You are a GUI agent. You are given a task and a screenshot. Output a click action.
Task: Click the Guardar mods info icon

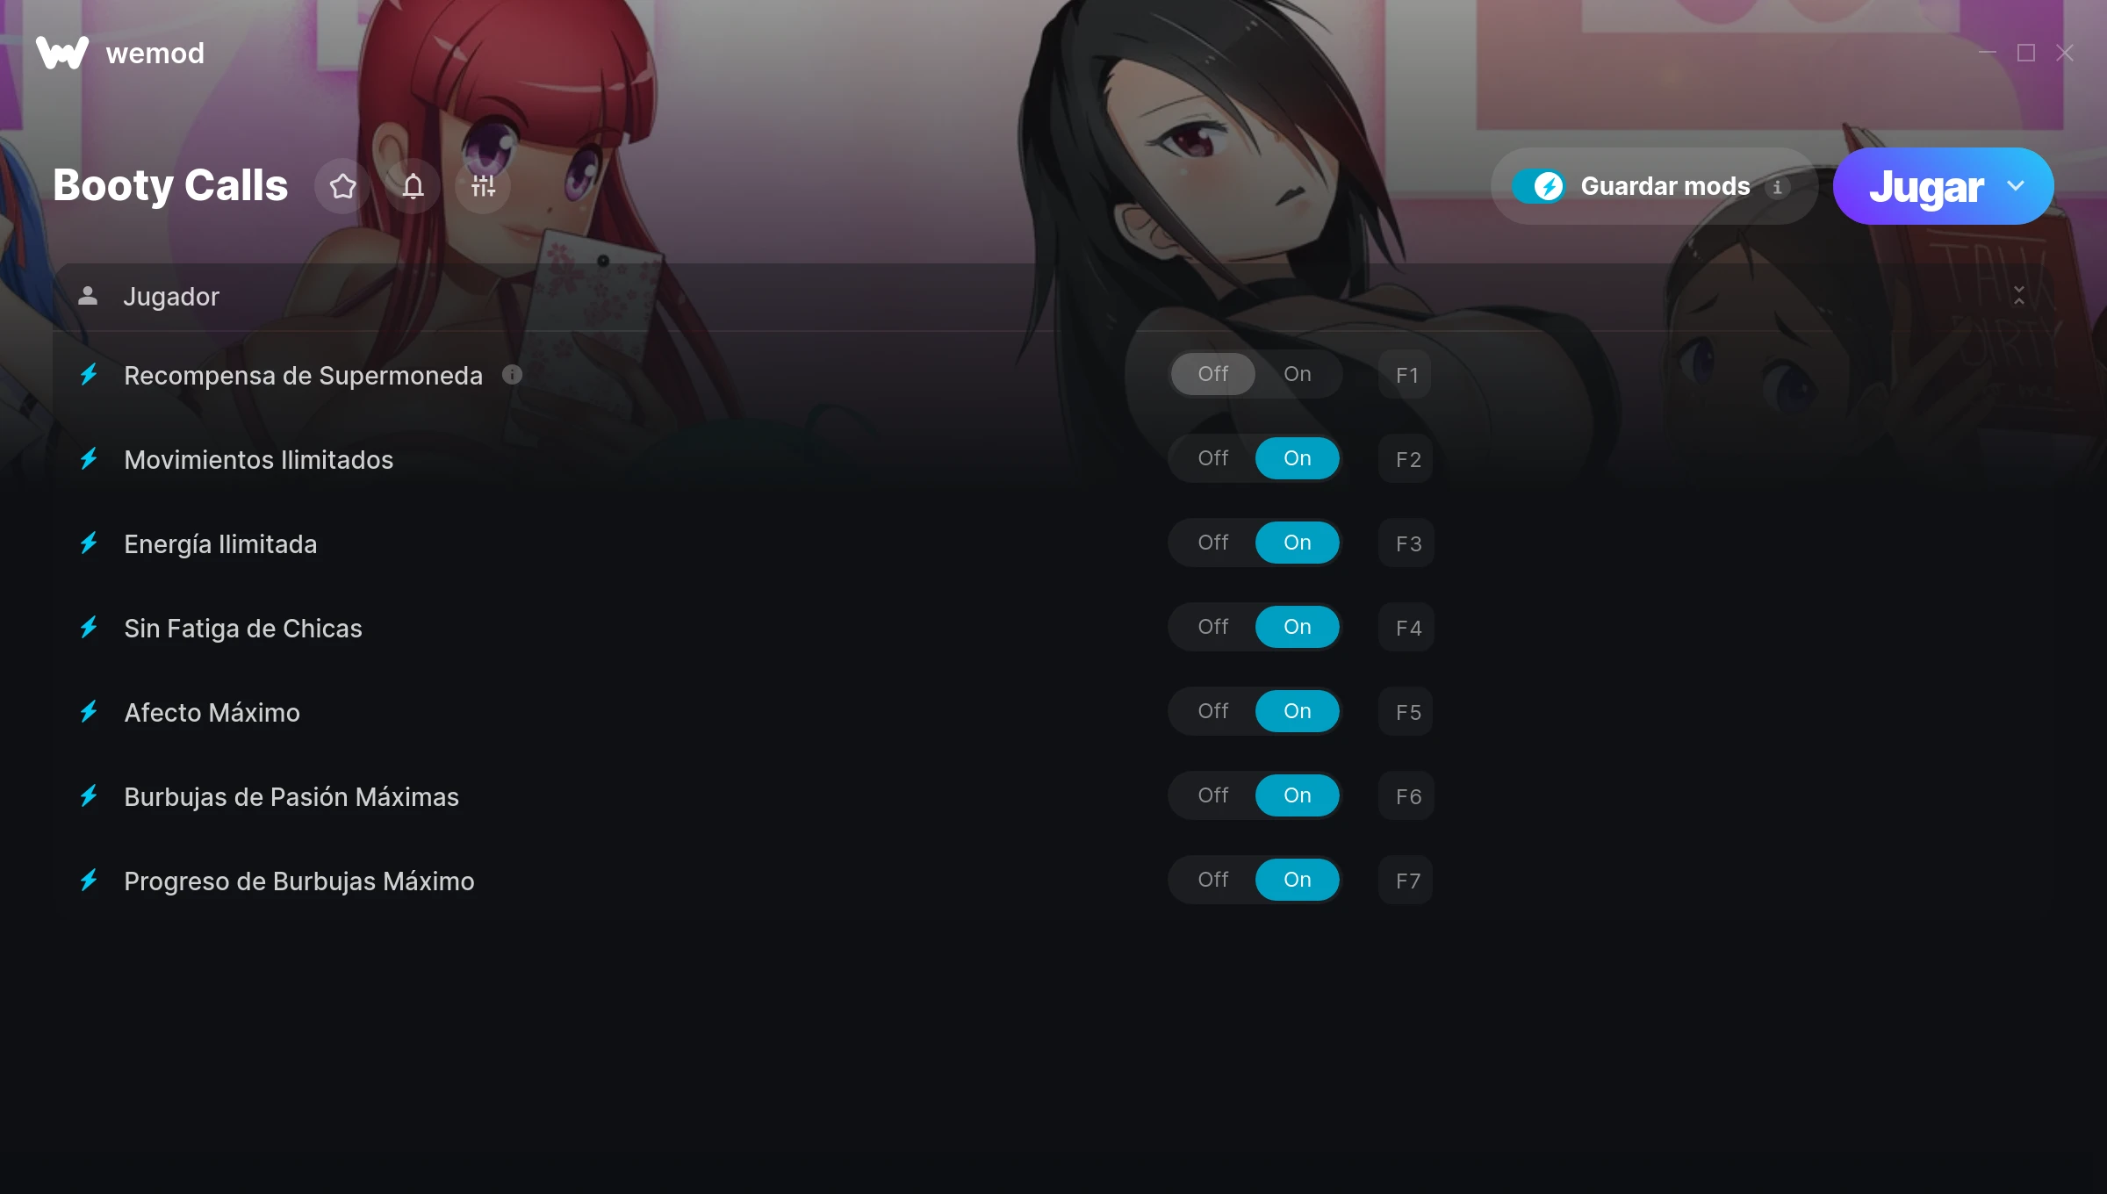[x=1777, y=187]
